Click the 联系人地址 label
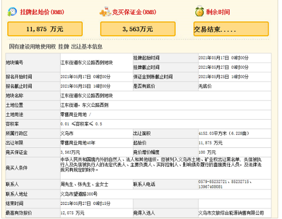Image resolution: width=282 pixels, height=219 pixels. coord(16,194)
